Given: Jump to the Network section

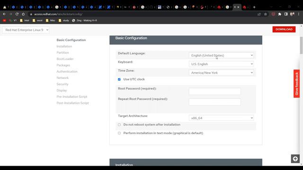Looking at the screenshot, I should click(x=62, y=78).
